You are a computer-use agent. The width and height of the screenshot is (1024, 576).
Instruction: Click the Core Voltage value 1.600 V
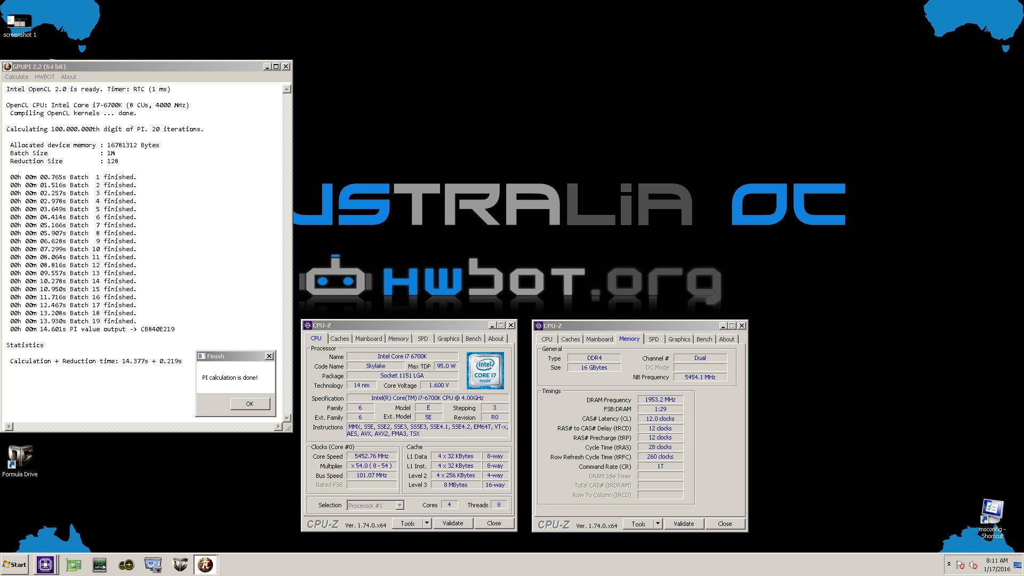coord(439,385)
